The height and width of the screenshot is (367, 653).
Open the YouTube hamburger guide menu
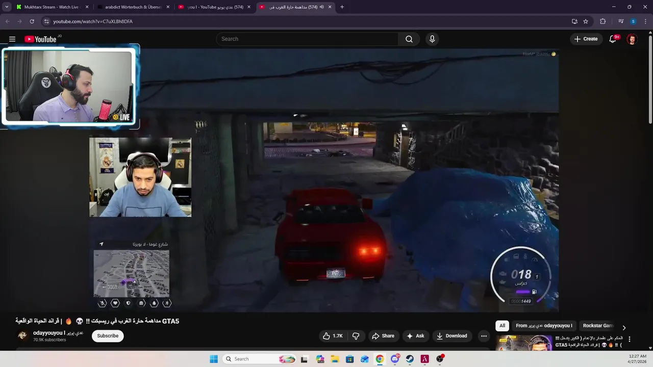click(x=12, y=39)
